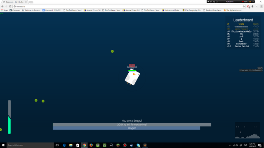Open Chrome's three-dot menu
264x148 pixels.
pos(262,7)
